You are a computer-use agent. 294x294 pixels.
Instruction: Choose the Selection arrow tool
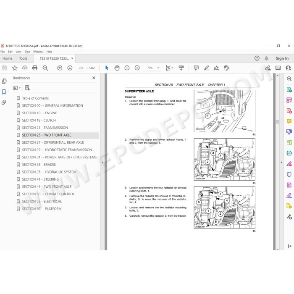pos(107,68)
